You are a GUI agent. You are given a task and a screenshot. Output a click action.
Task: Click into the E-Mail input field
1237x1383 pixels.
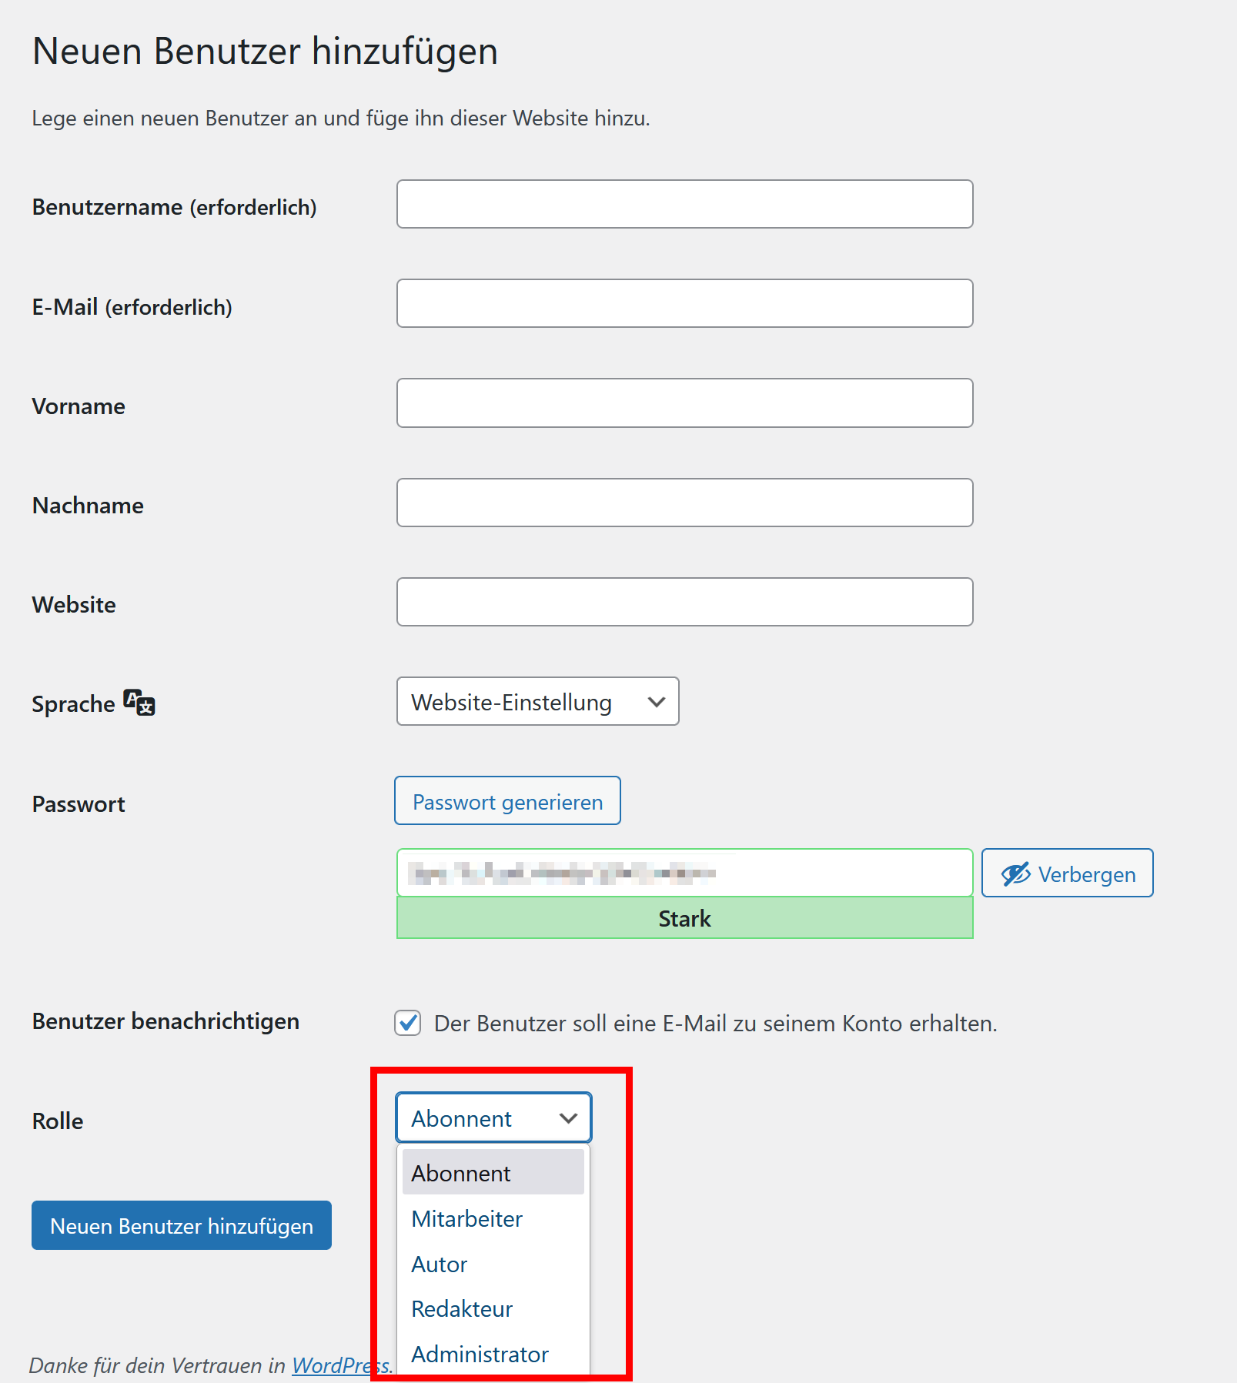pos(684,303)
